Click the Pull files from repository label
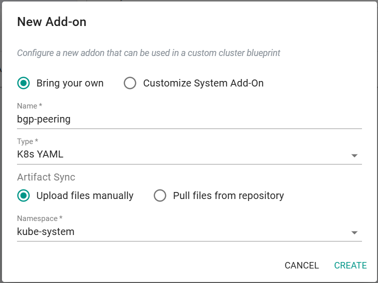Viewport: 378px width, 283px height. (228, 195)
